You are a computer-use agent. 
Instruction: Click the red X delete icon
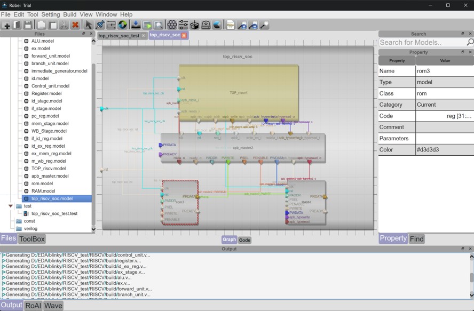click(x=75, y=25)
